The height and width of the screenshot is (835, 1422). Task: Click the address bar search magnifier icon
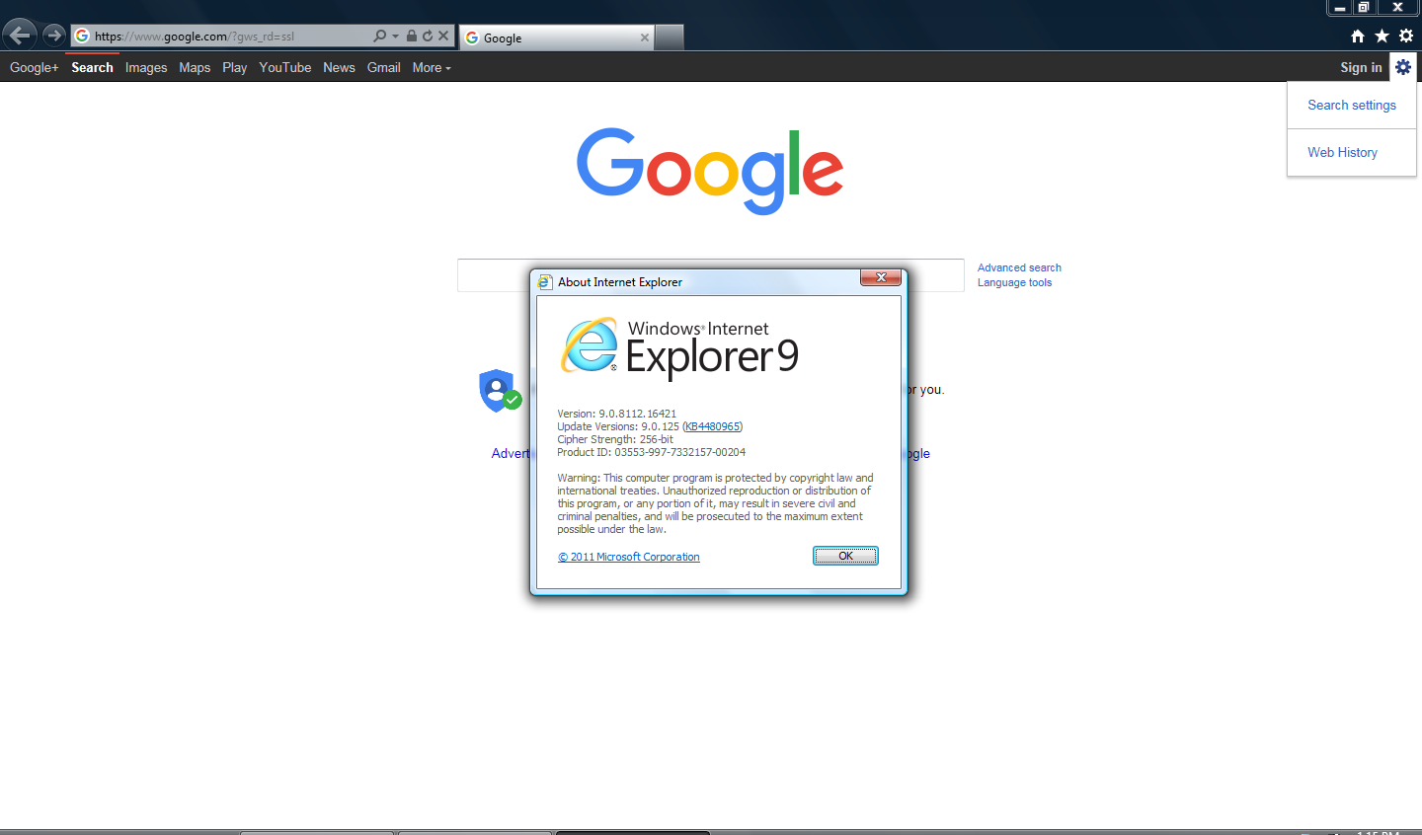[379, 36]
